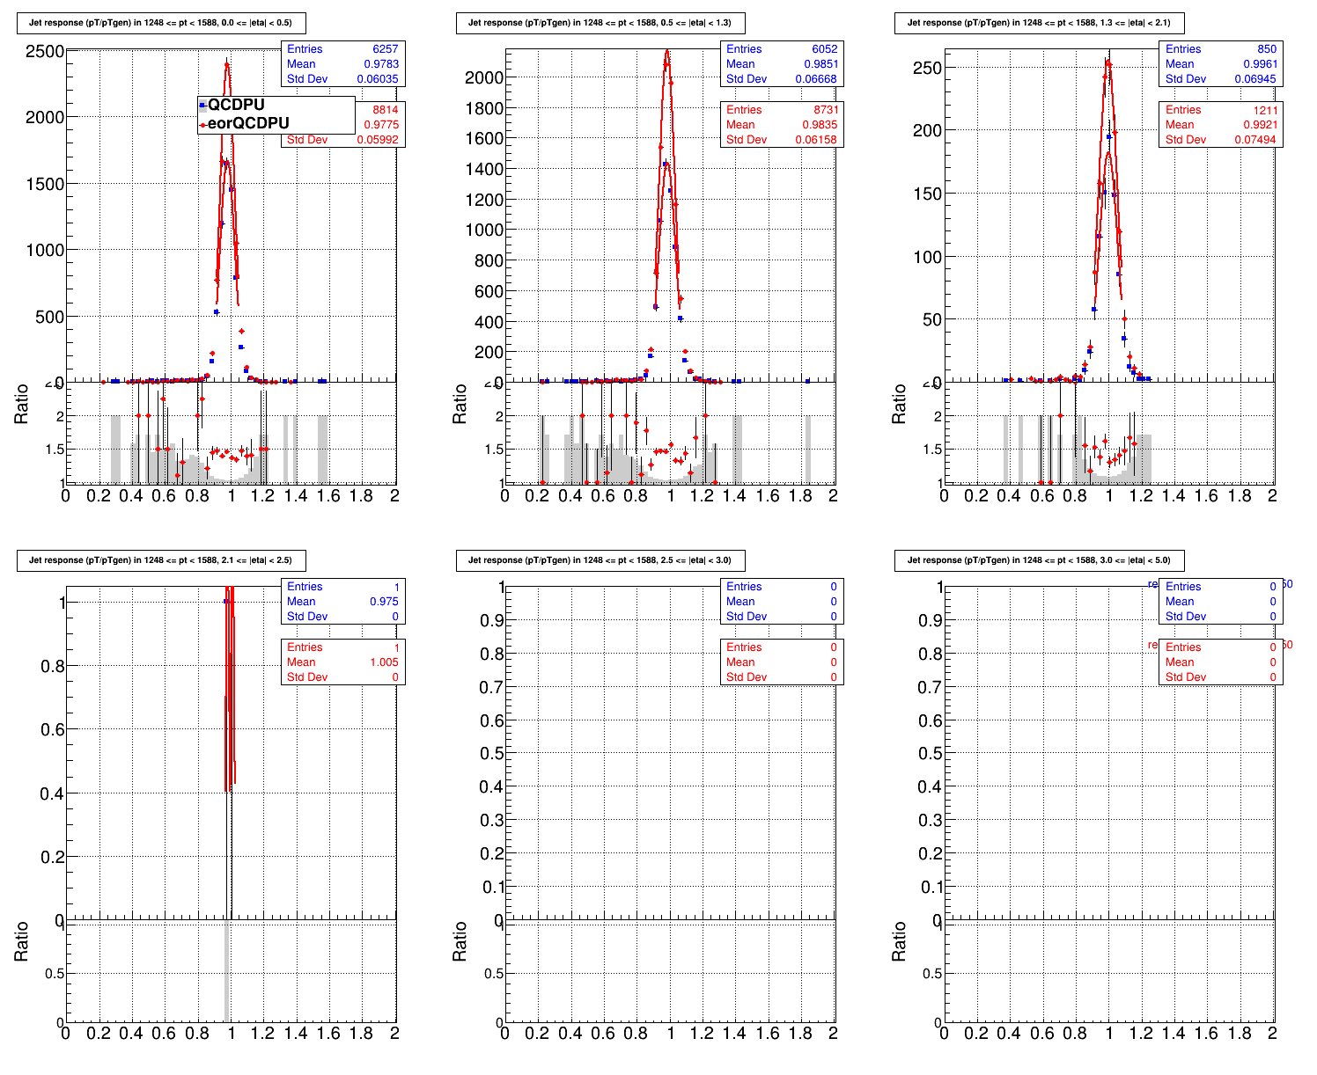Click the blue QCDPU legend marker
1317x1075 pixels.
tap(202, 106)
